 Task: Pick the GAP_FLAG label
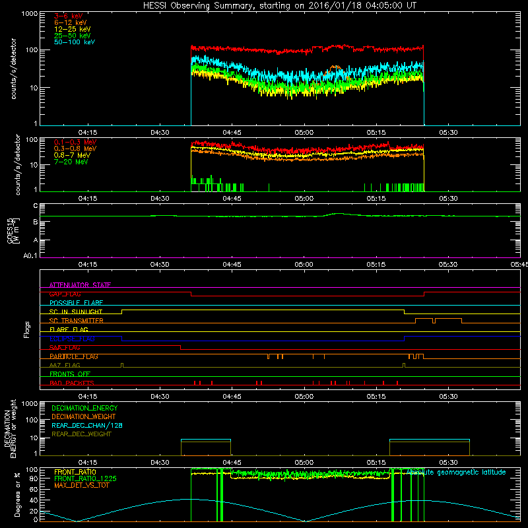click(x=65, y=294)
